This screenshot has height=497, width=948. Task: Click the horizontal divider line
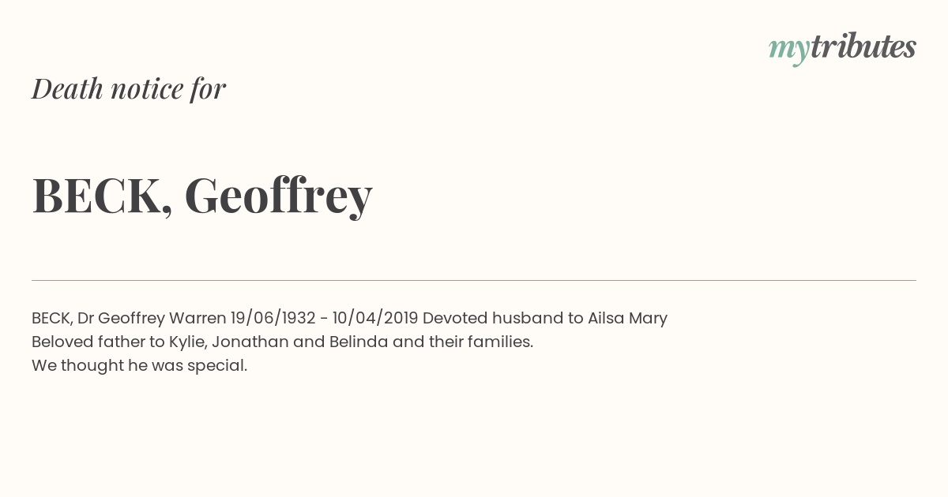[474, 280]
